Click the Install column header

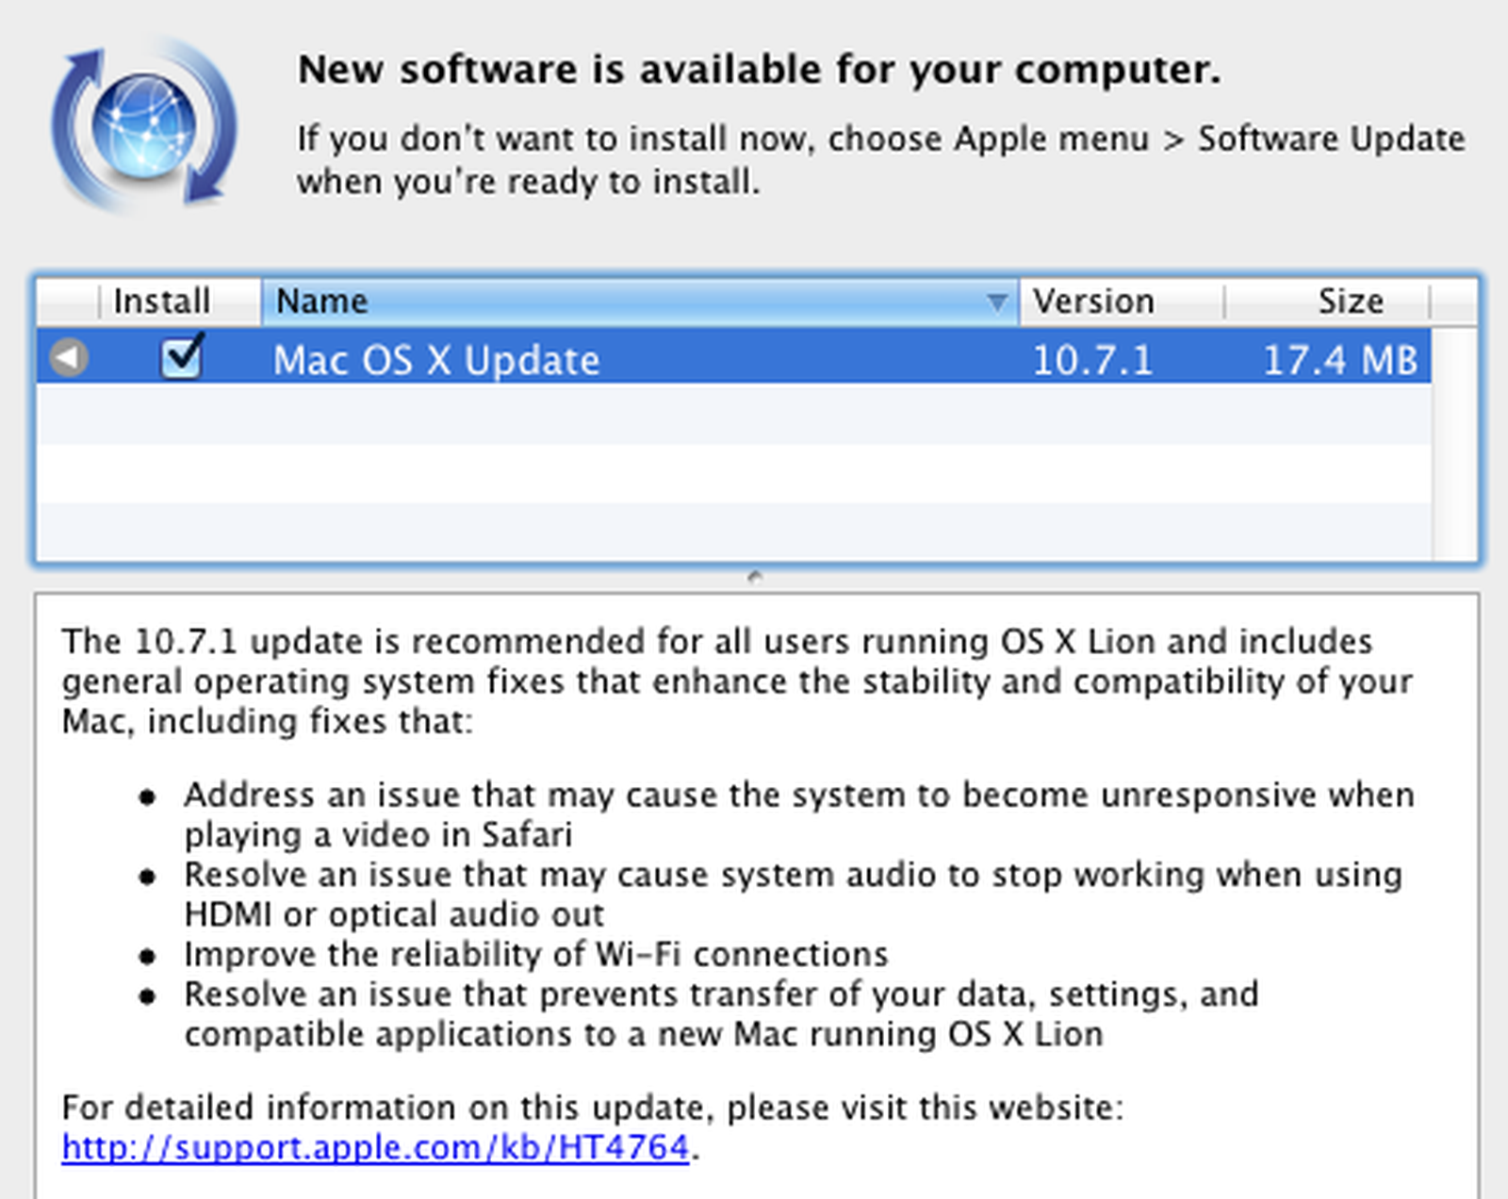tap(161, 302)
